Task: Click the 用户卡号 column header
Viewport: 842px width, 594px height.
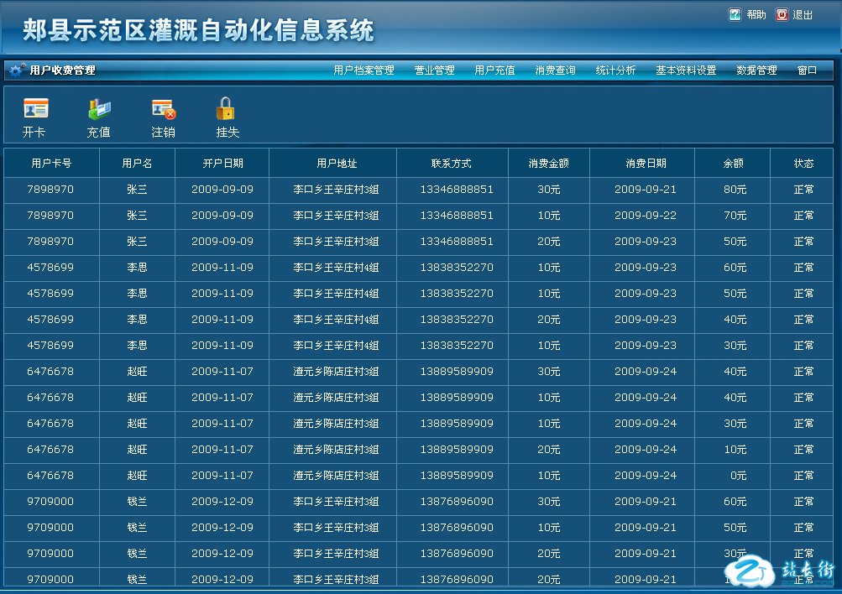Action: [x=51, y=164]
